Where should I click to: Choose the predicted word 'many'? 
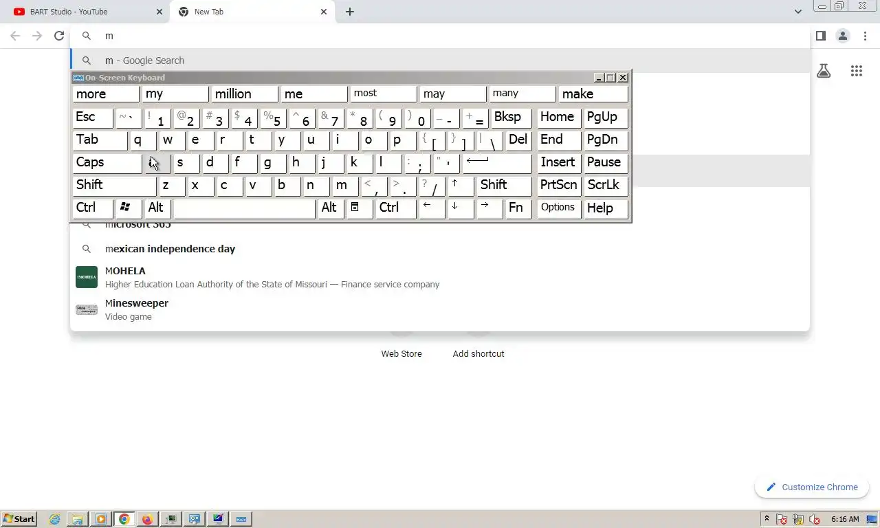522,94
